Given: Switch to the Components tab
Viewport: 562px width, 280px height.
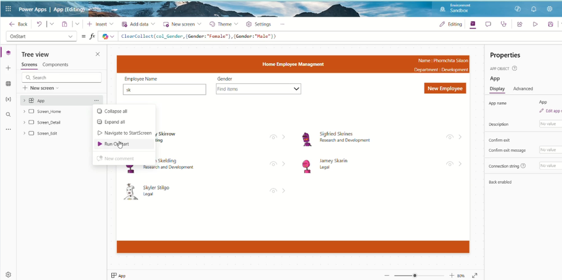Looking at the screenshot, I should (x=55, y=65).
